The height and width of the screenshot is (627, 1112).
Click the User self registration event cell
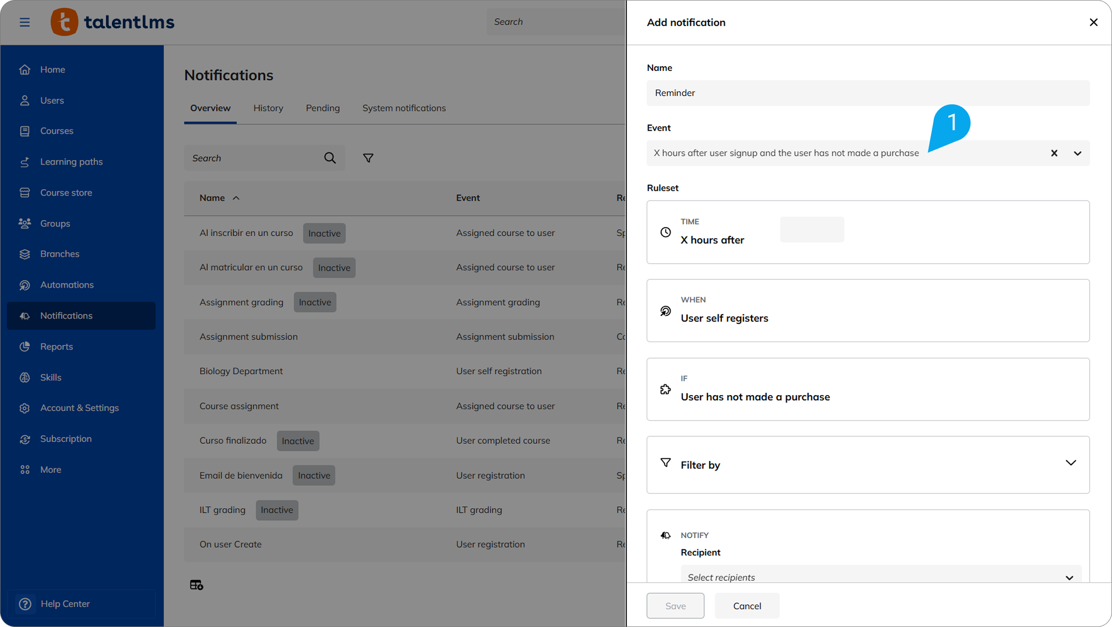499,371
